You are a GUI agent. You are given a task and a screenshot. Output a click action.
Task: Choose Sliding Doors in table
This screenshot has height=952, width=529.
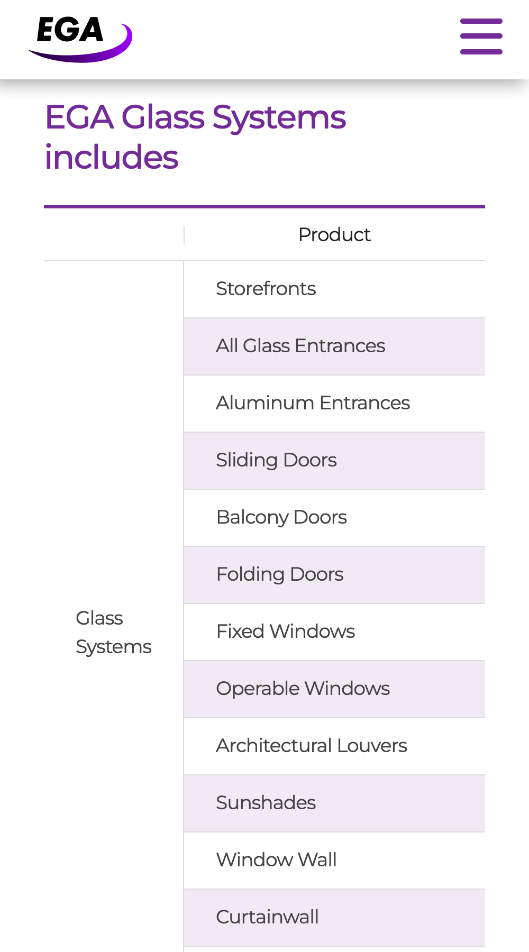[x=334, y=461]
